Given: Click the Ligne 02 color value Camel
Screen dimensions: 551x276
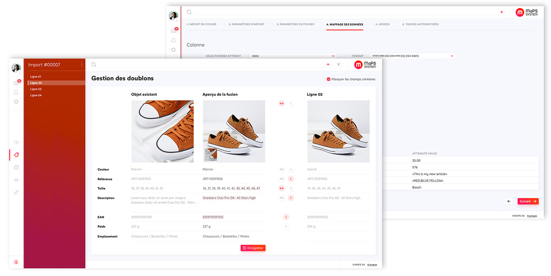Looking at the screenshot, I should (x=312, y=170).
